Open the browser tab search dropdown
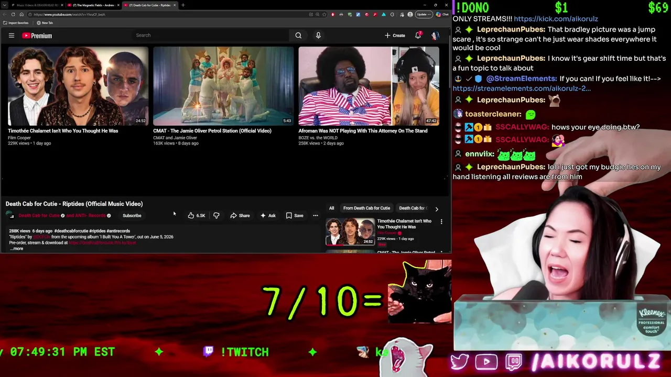The height and width of the screenshot is (377, 671). pyautogui.click(x=5, y=5)
